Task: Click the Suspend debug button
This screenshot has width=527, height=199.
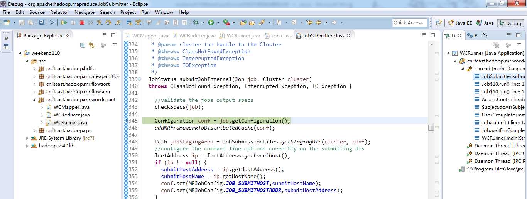Action: tap(73, 22)
